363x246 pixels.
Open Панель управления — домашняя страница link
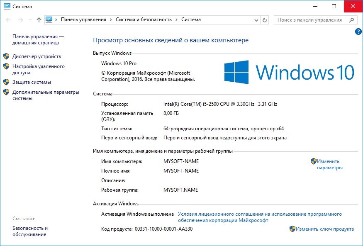coord(38,39)
